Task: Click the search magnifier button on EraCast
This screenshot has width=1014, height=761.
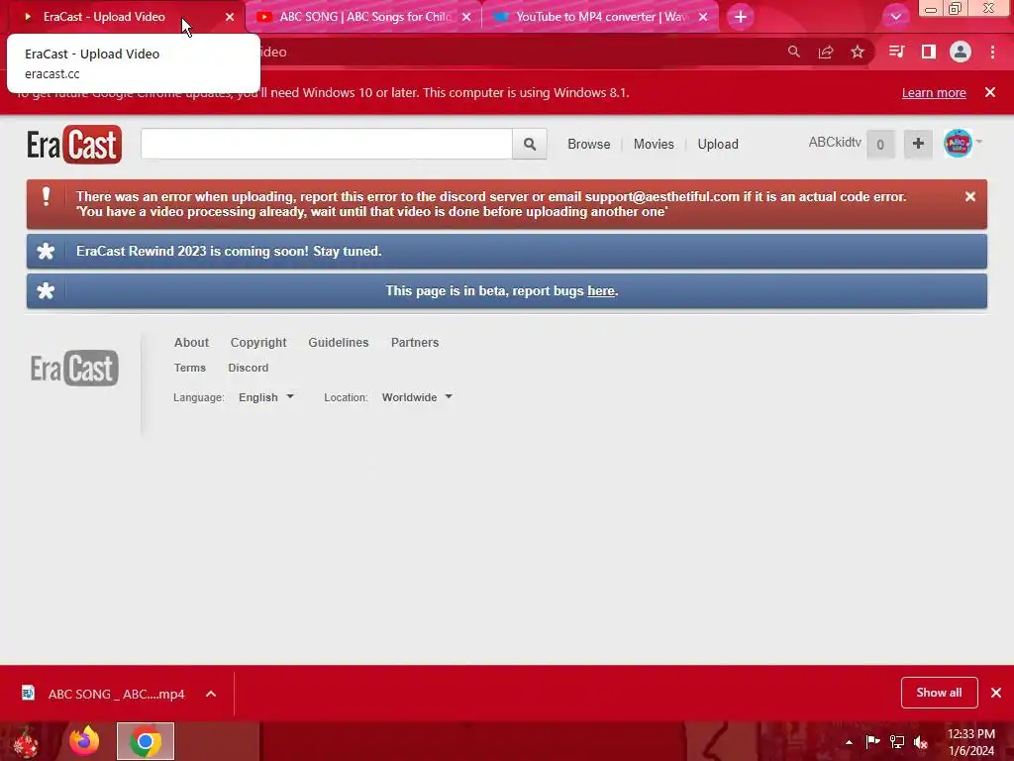Action: [x=529, y=144]
